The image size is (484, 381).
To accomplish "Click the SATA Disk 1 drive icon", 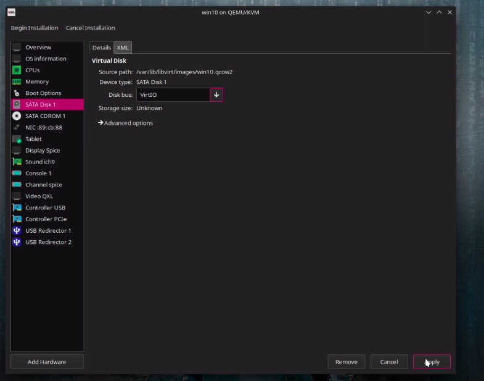I will click(17, 104).
